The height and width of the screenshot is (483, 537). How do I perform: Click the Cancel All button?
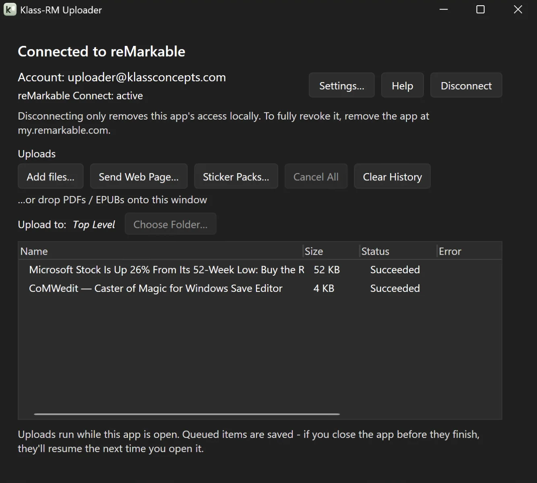[316, 176]
